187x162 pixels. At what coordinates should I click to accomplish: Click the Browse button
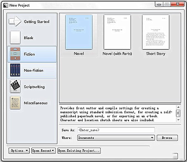pyautogui.click(x=167, y=138)
